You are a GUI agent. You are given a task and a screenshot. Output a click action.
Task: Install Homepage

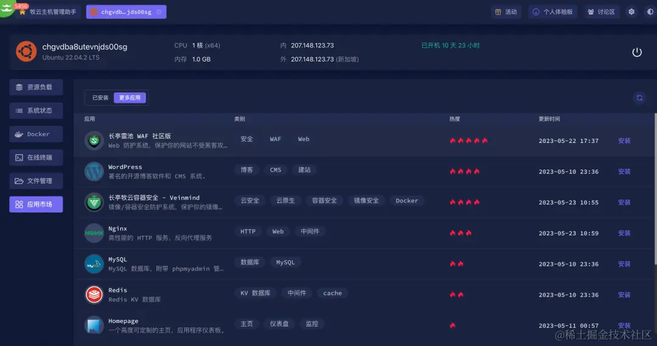click(624, 325)
